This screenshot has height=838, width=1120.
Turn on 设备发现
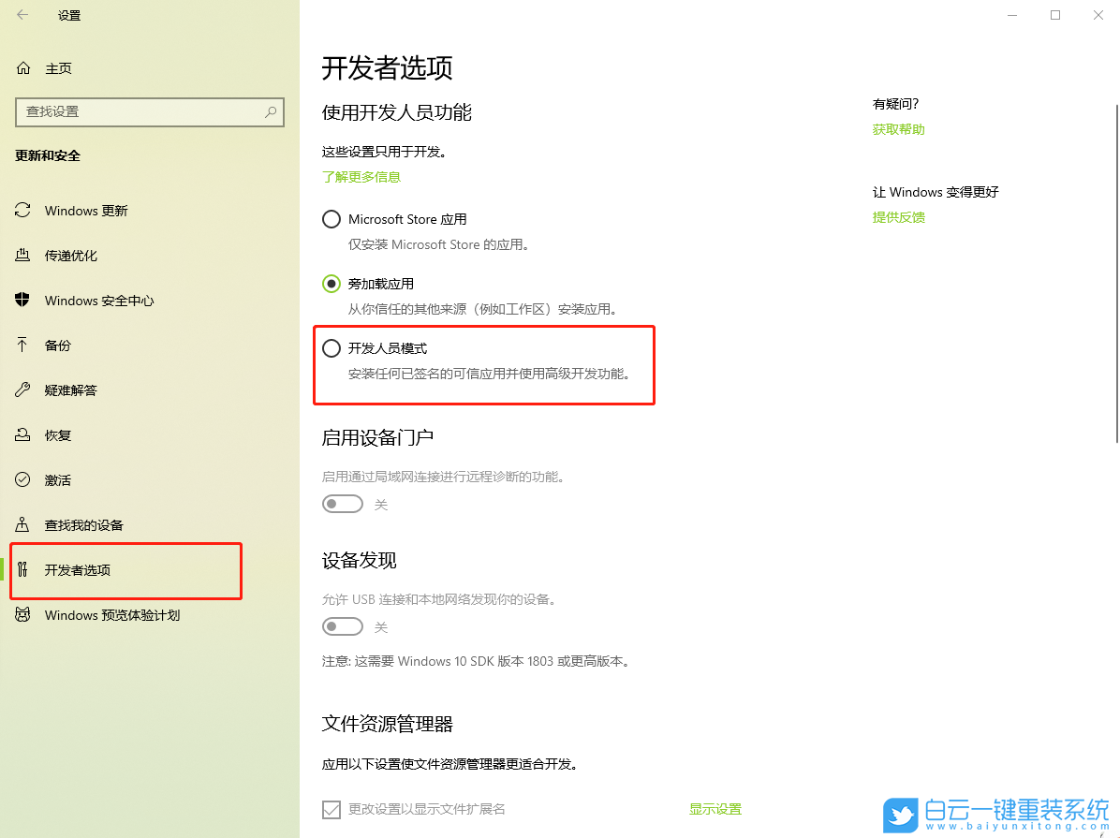point(342,625)
